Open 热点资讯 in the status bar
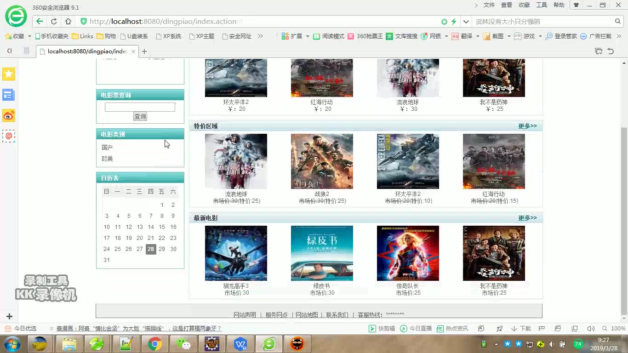Image resolution: width=628 pixels, height=353 pixels. tap(452, 328)
